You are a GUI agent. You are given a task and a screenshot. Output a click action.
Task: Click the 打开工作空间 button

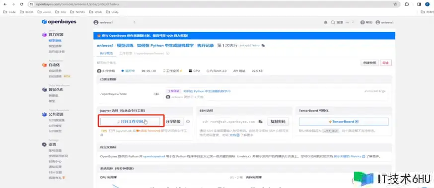[130, 122]
